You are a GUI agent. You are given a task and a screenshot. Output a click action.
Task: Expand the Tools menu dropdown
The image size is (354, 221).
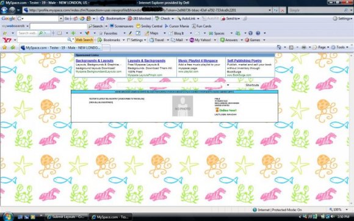coord(339,47)
